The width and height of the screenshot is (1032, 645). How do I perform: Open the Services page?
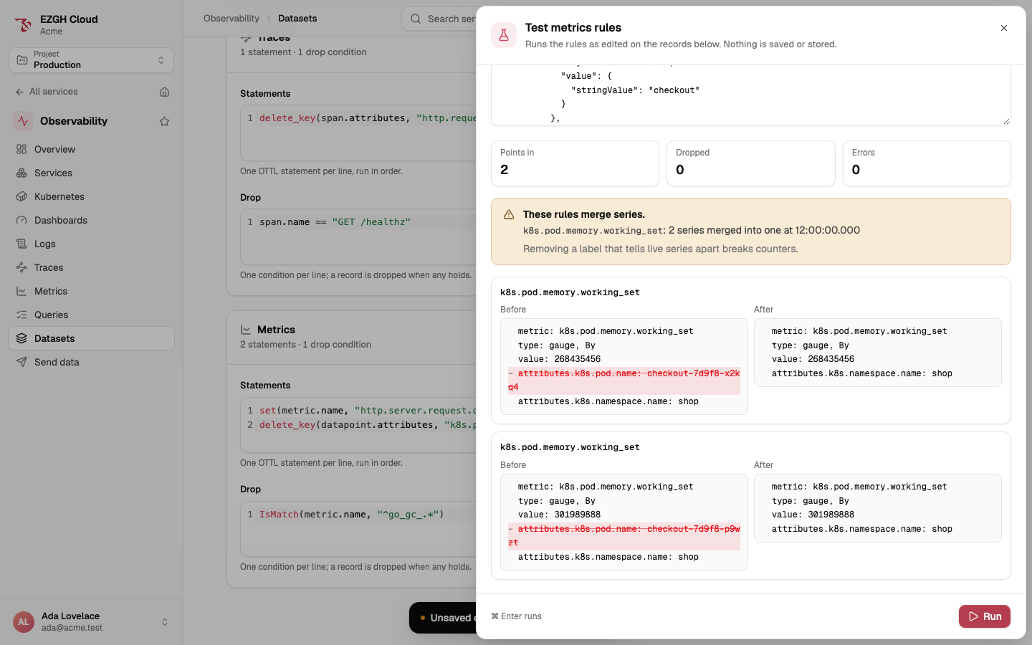[x=91, y=173]
